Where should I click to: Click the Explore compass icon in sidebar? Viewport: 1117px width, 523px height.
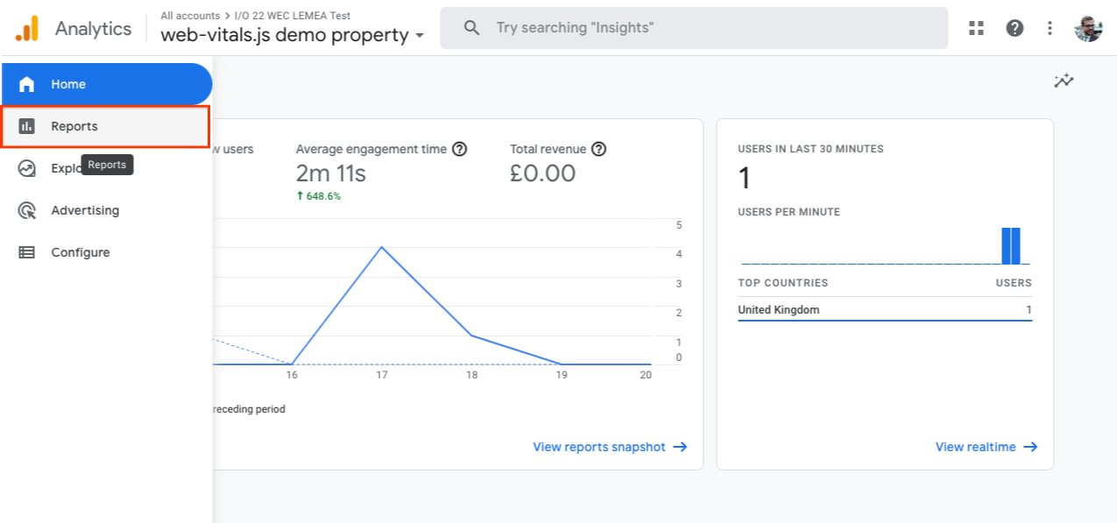27,168
